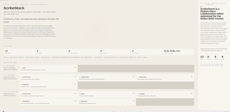Image resolution: width=230 pixels, height=112 pixels.
Task: Click the '13 Comp.' stat in side panel
Action: click(202, 57)
